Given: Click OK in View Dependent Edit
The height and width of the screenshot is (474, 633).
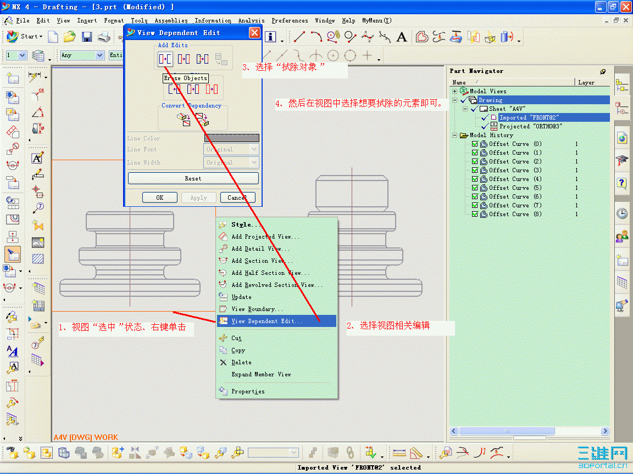Looking at the screenshot, I should coord(160,198).
